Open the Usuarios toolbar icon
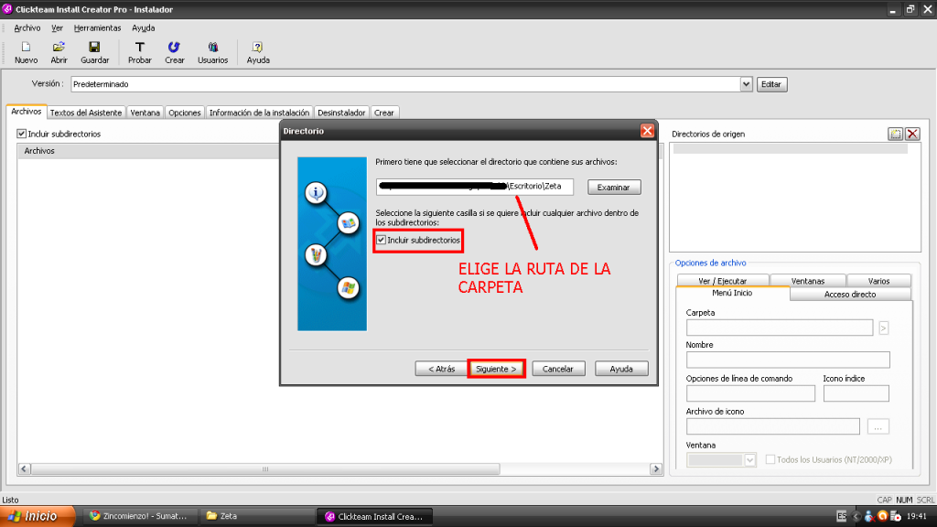 coord(212,52)
